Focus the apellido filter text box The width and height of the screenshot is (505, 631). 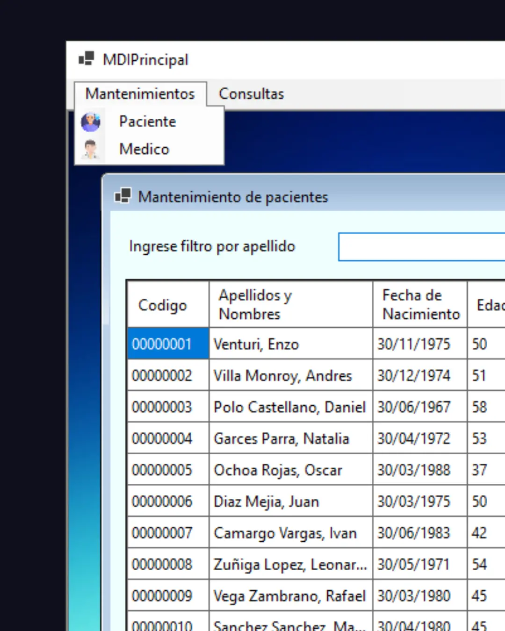(421, 247)
